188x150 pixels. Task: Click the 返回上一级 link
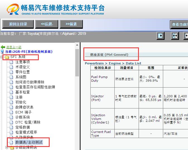(14, 47)
